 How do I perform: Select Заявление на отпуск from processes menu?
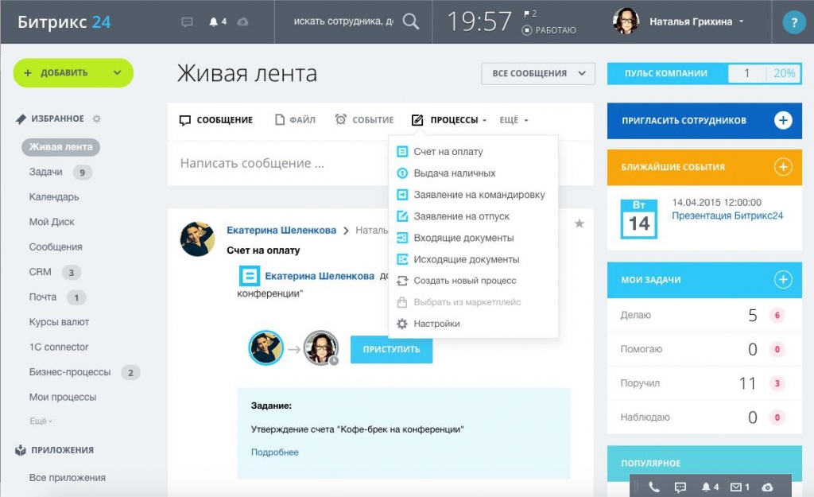pos(461,216)
